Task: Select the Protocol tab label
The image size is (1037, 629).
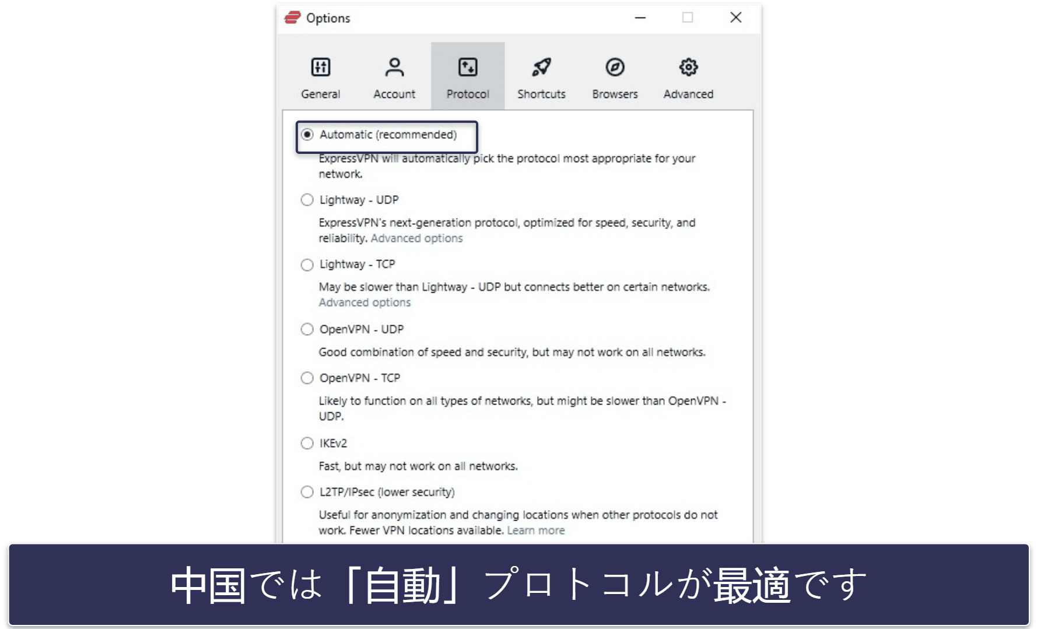Action: [x=468, y=94]
